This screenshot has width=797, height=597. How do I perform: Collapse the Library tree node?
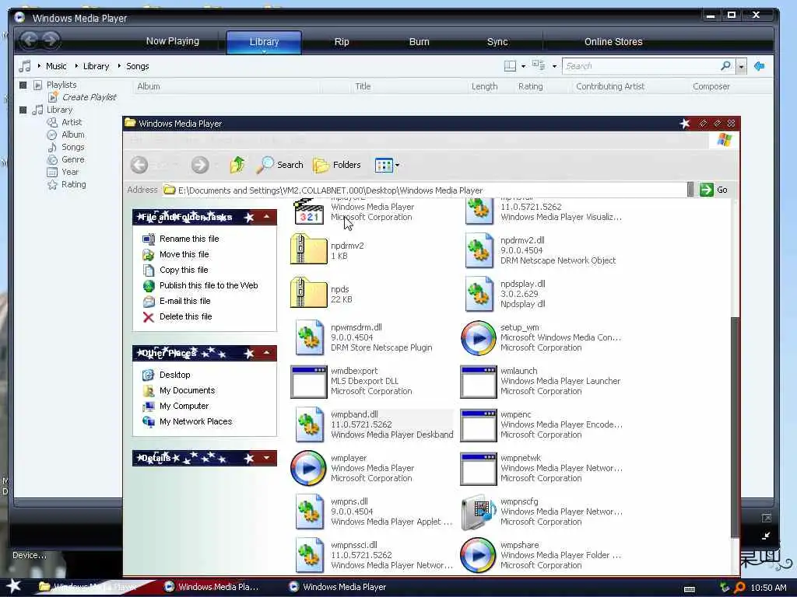23,110
